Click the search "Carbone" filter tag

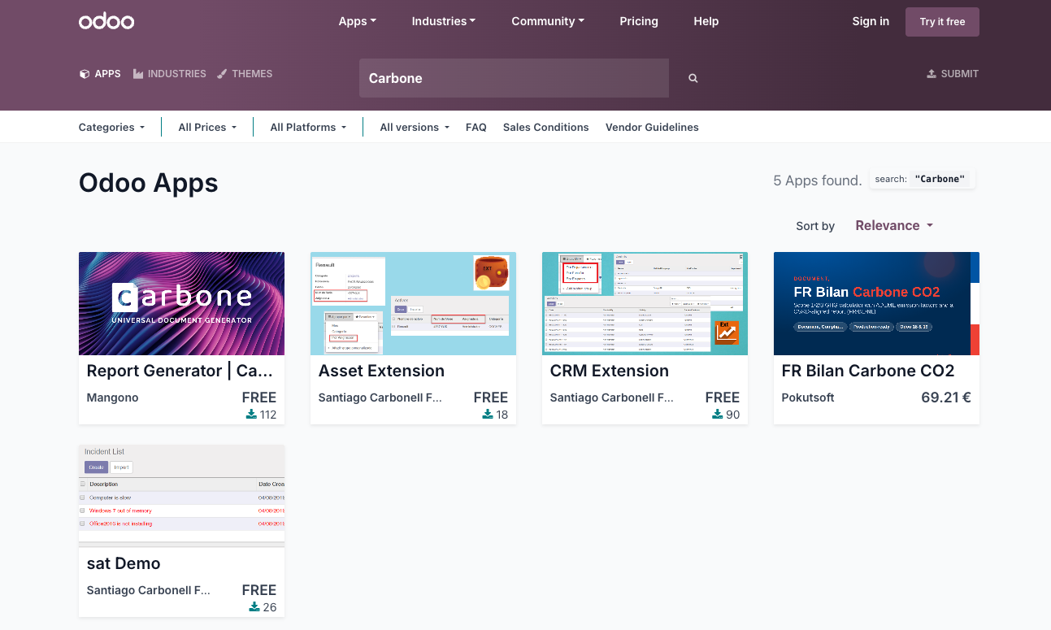[x=923, y=179]
